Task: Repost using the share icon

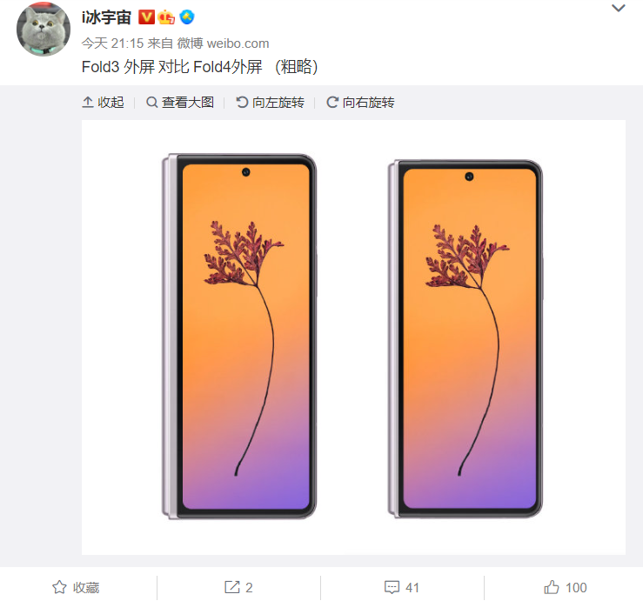Action: coord(238,587)
